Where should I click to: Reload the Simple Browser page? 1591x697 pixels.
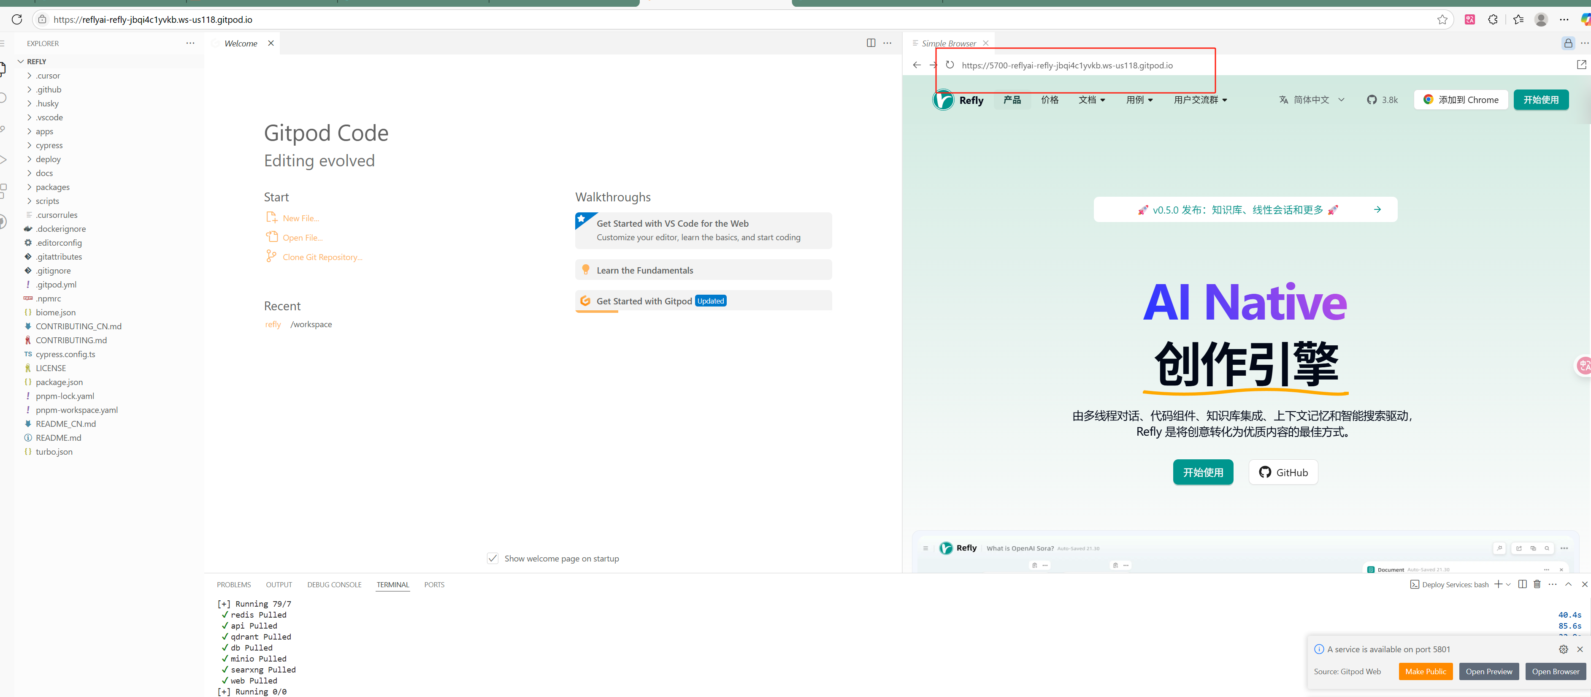(950, 65)
